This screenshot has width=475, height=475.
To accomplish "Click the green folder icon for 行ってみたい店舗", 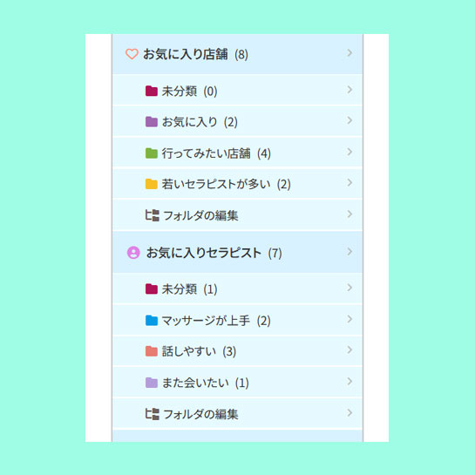I will tap(151, 153).
